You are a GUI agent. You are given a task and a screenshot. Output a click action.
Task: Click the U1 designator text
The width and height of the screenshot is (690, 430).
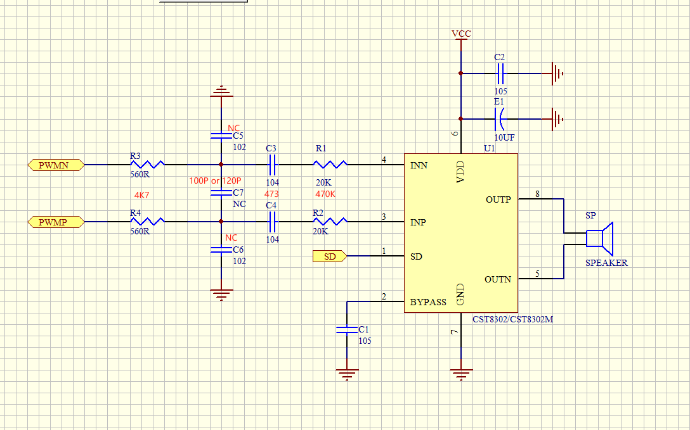coord(490,148)
